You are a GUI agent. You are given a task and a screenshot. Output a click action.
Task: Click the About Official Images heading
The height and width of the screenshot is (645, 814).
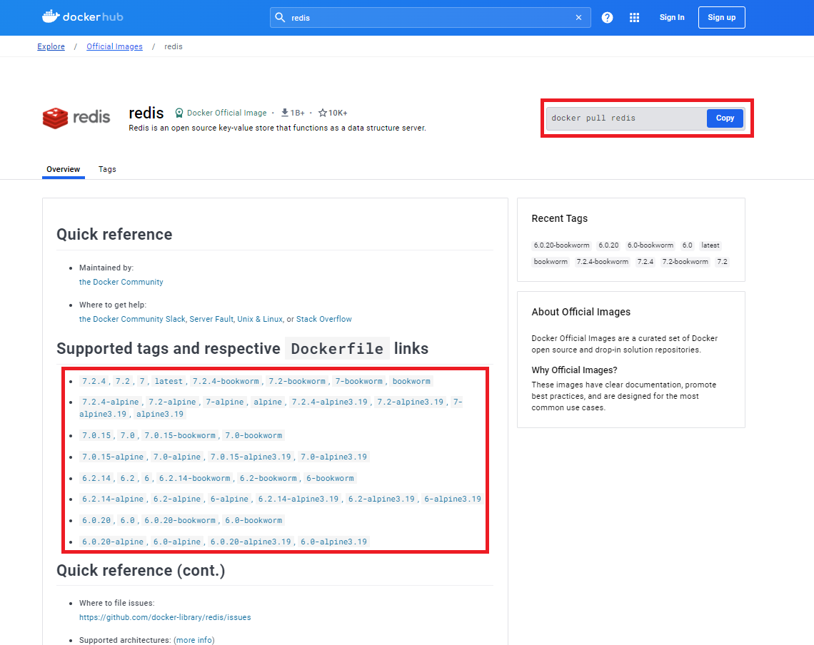[x=581, y=312]
